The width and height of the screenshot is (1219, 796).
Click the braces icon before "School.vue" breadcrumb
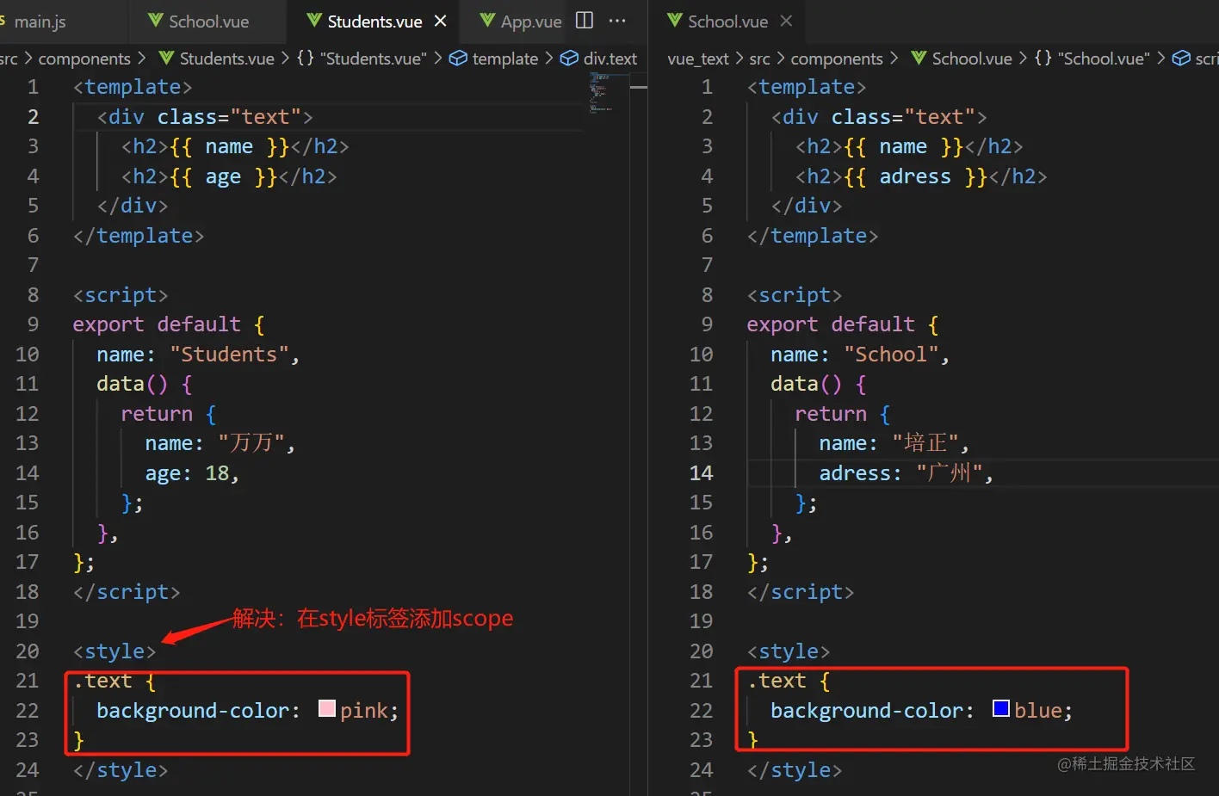1043,58
